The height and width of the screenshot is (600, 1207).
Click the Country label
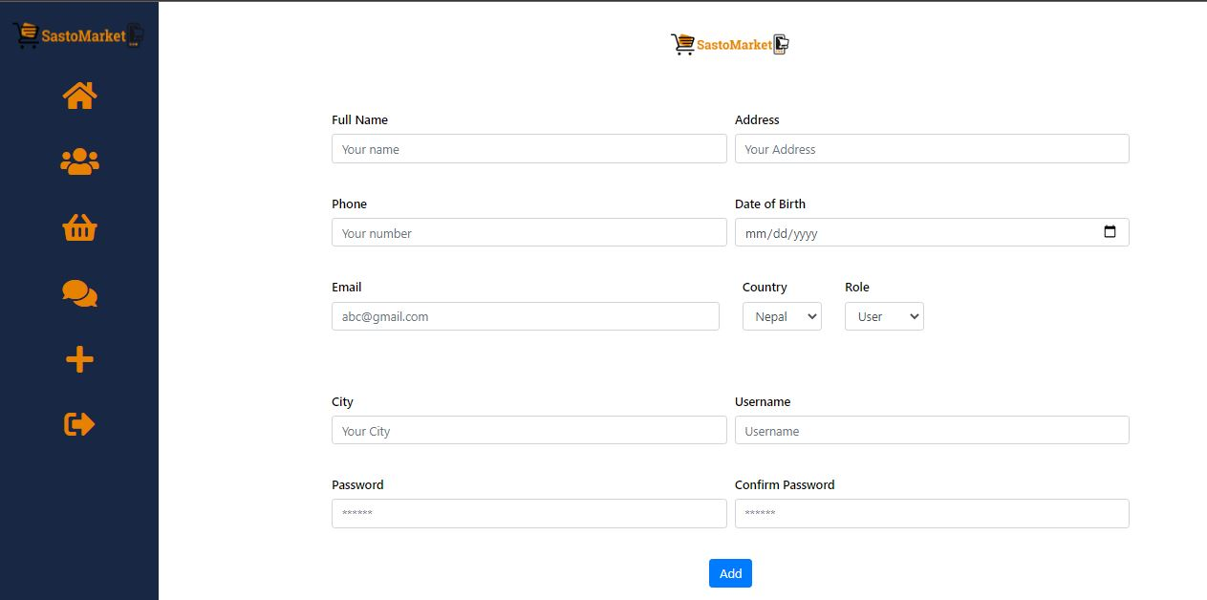[x=765, y=287]
